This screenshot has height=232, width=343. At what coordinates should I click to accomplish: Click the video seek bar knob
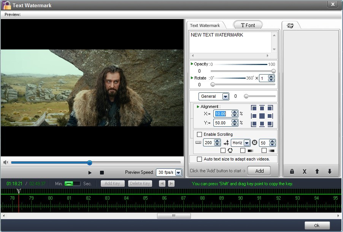(89, 163)
